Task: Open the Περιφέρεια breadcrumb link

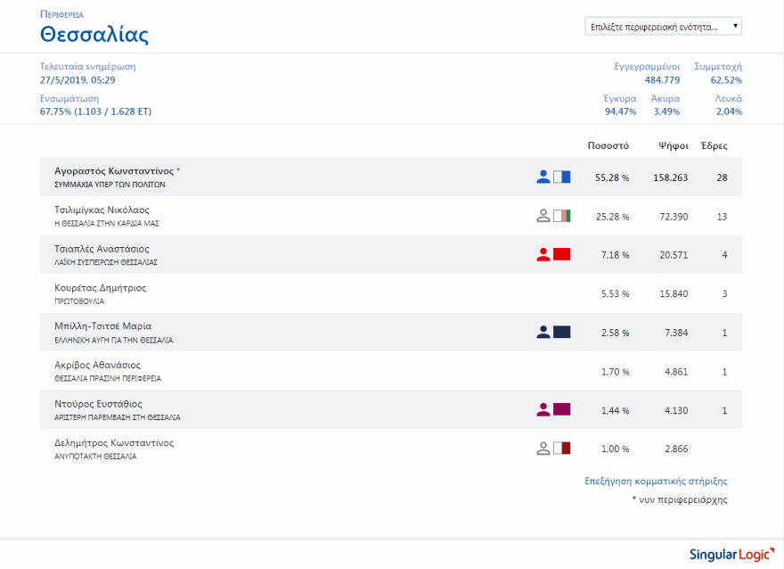Action: [x=61, y=15]
